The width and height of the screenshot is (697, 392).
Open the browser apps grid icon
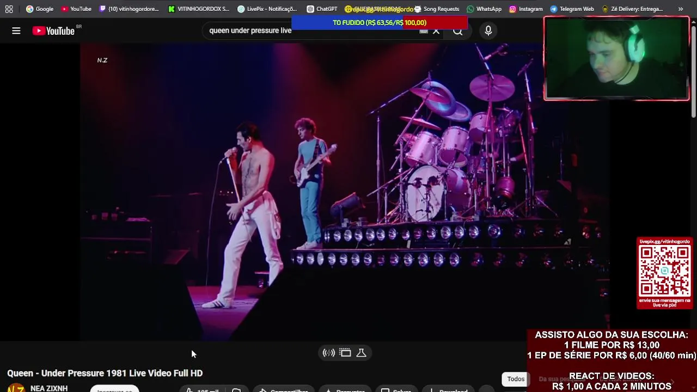tap(9, 9)
